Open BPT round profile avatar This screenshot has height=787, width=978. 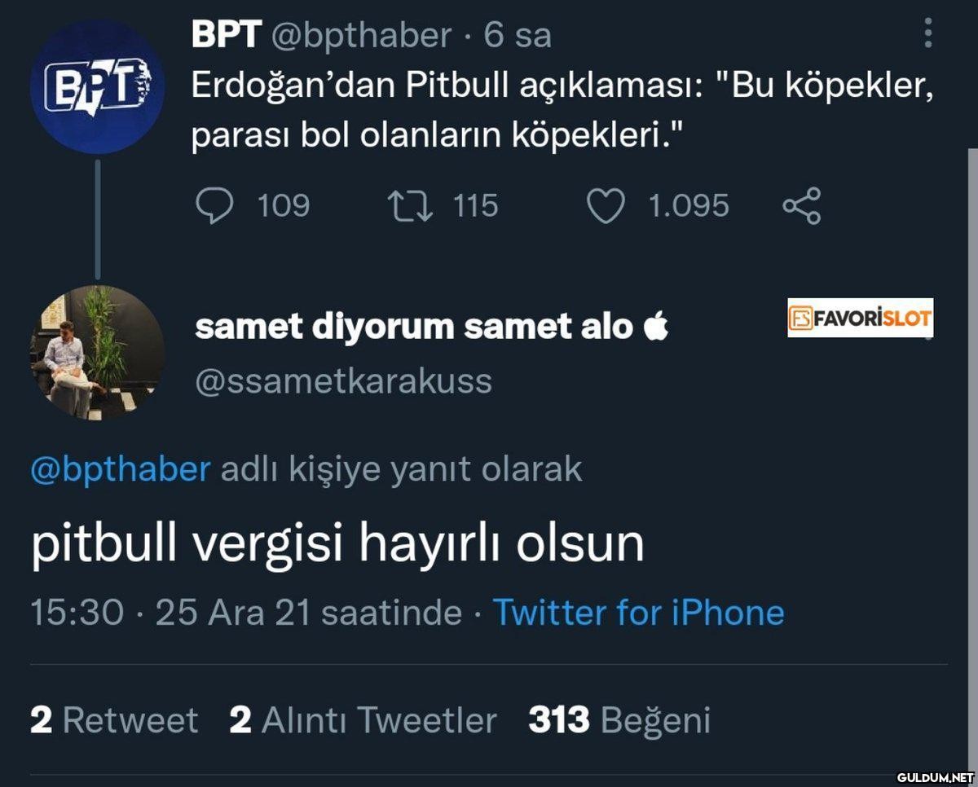click(97, 87)
